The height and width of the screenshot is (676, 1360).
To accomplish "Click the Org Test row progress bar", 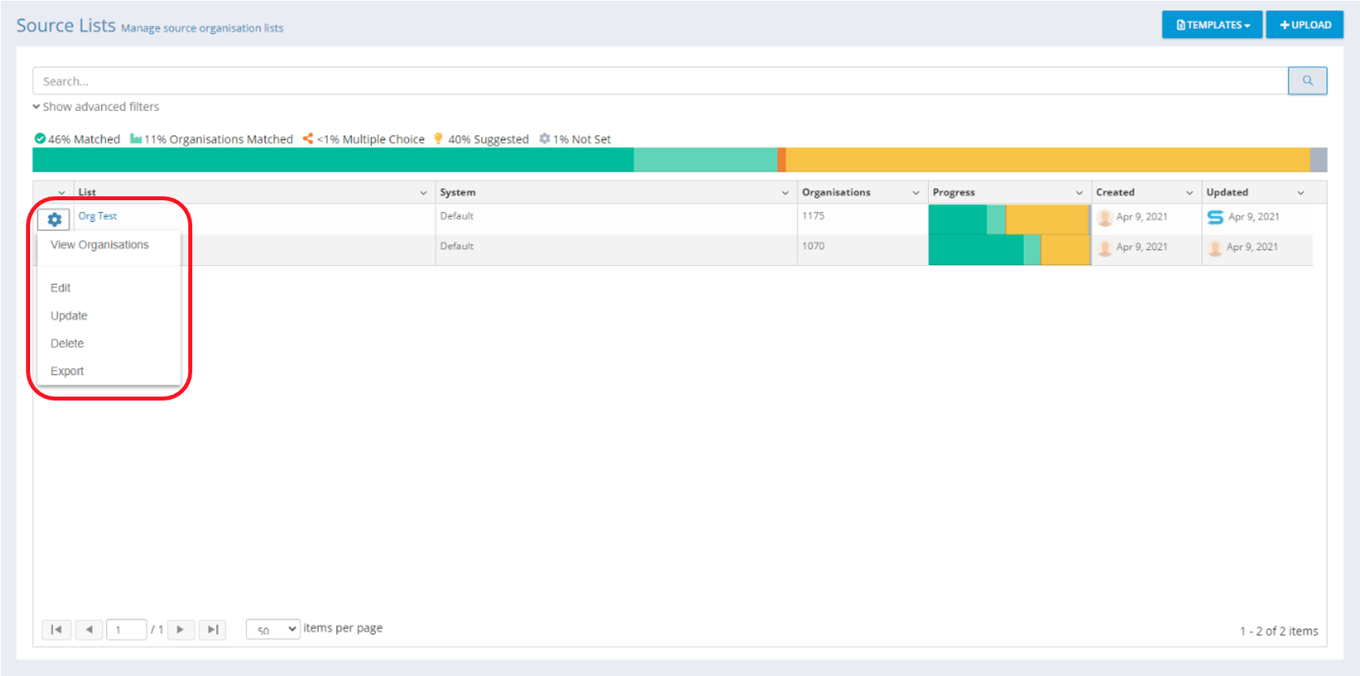I will coord(1009,219).
